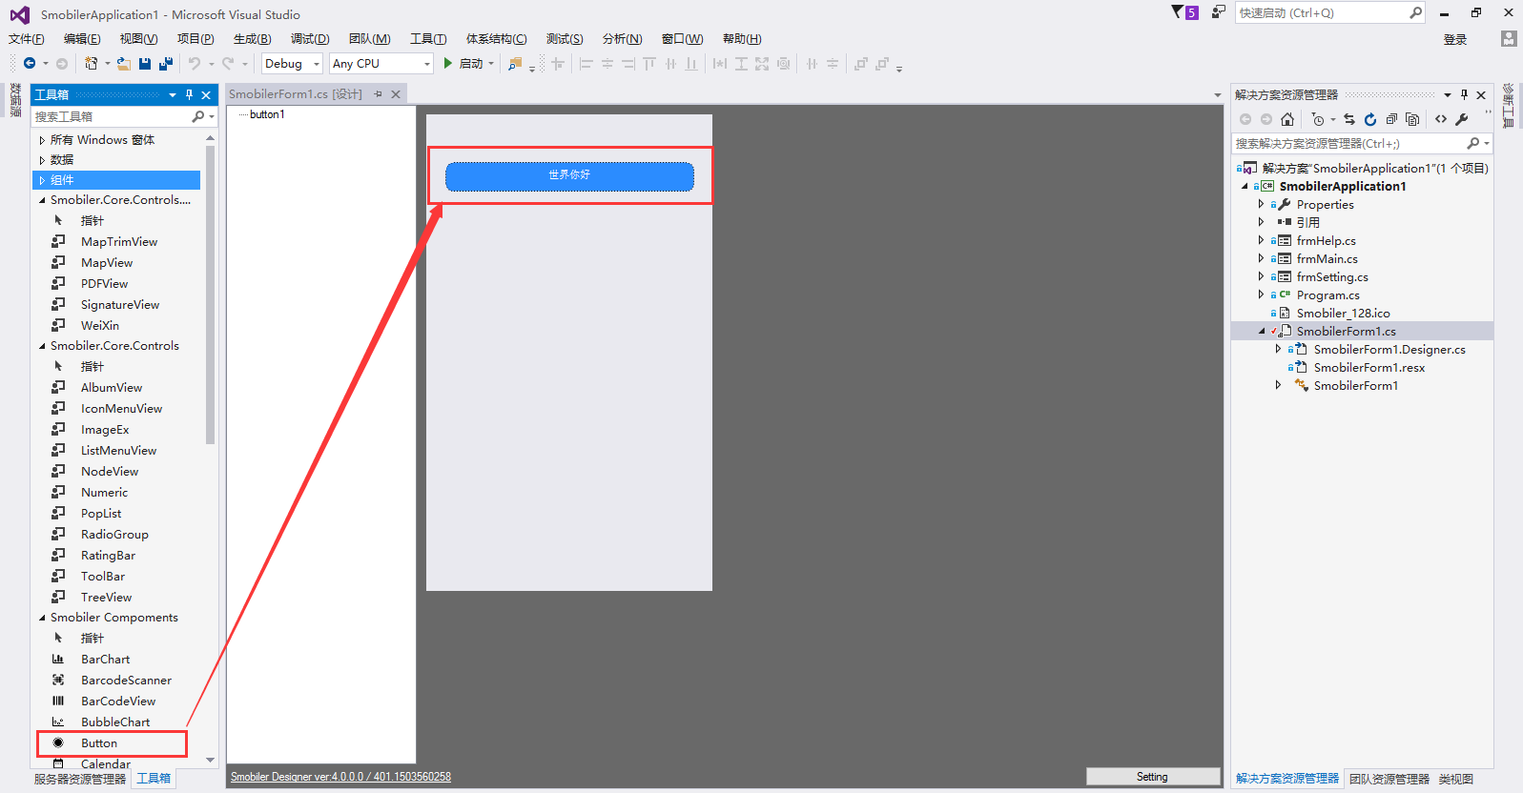This screenshot has height=793, width=1523.
Task: Open the 工具(T) menu
Action: point(428,39)
